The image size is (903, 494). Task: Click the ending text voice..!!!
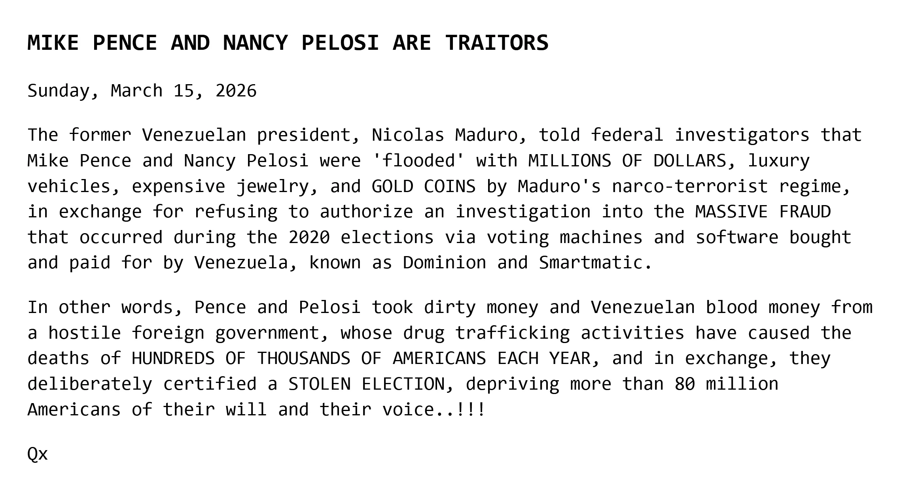(434, 409)
